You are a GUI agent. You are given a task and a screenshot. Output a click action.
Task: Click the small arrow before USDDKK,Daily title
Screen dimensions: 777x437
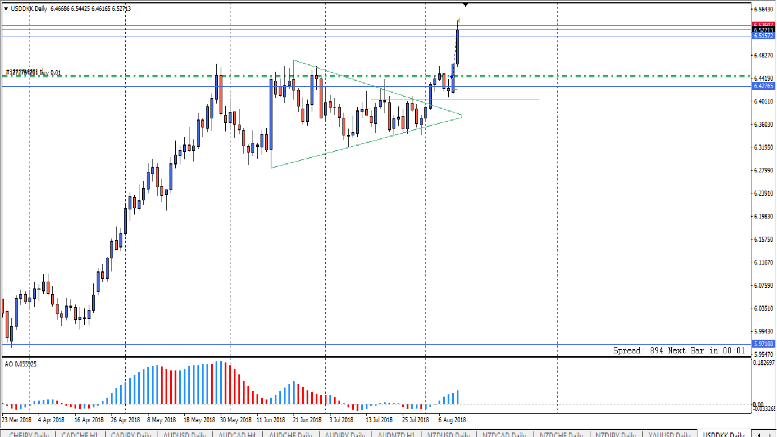pos(6,9)
